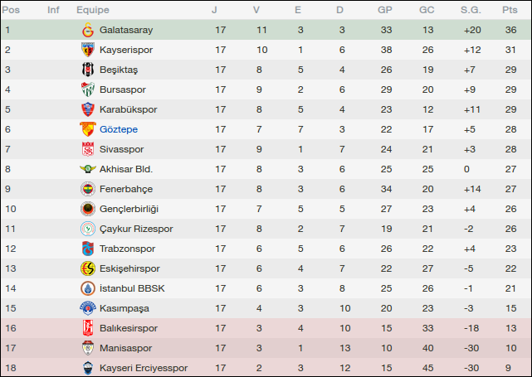Click the Göztepe club crest icon
The image size is (532, 377).
pos(87,129)
